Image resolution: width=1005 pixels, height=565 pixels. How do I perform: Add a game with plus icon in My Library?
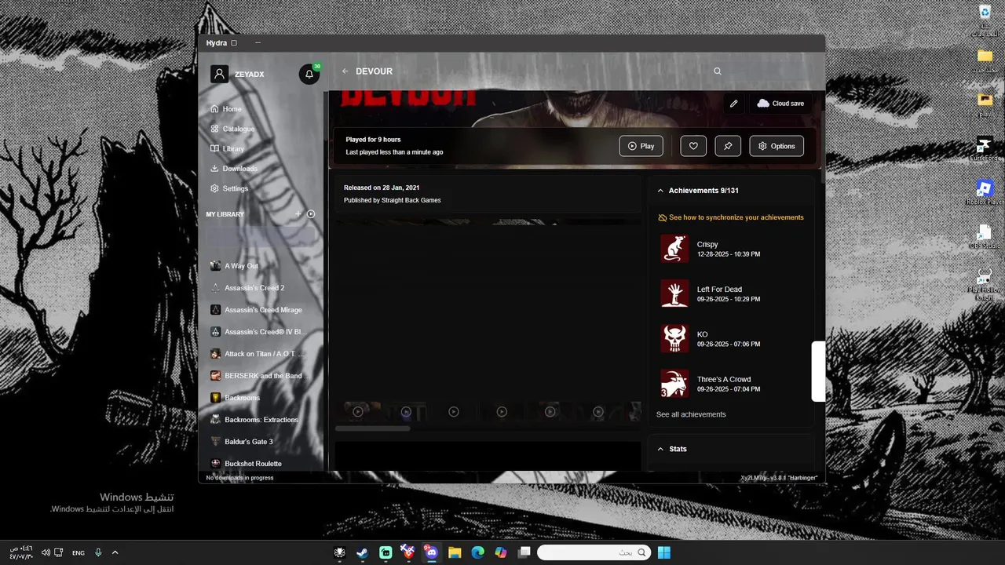(x=298, y=214)
